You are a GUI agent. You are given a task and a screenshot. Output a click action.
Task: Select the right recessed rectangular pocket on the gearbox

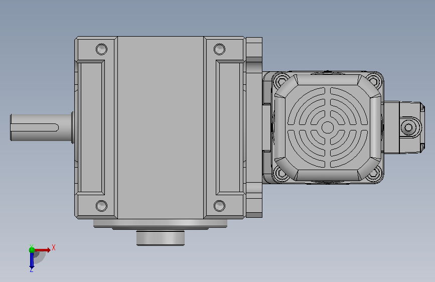[229, 127]
